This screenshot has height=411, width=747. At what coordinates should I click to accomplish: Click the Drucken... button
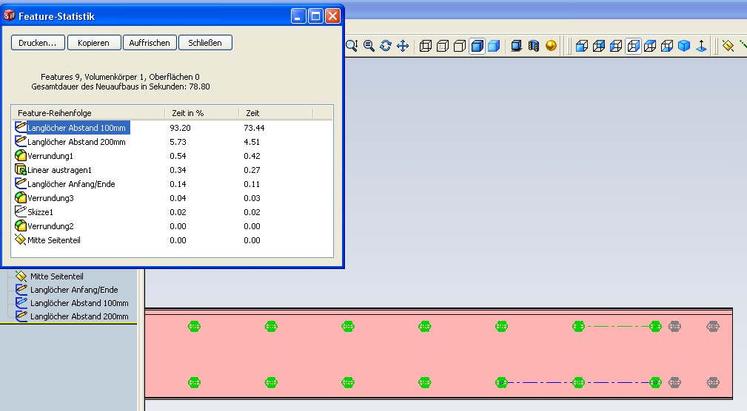tap(38, 43)
